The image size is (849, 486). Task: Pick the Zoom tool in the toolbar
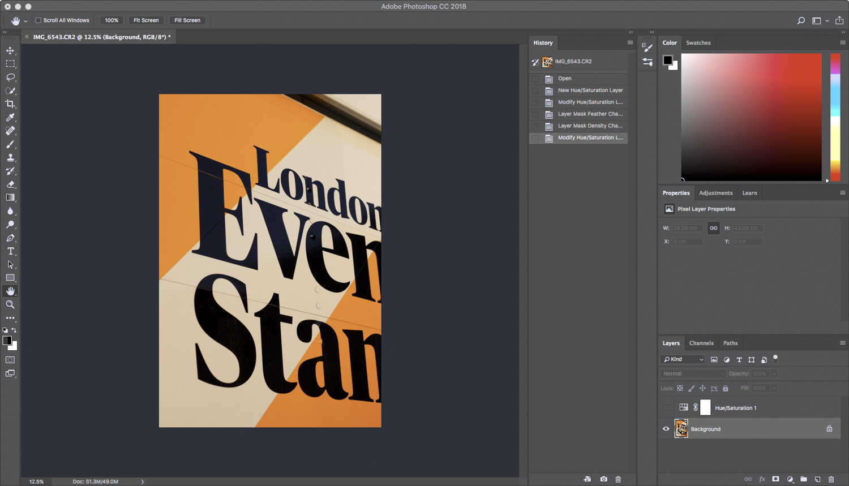tap(10, 304)
